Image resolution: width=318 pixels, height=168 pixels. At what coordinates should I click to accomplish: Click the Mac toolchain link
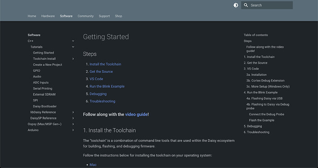tap(93, 165)
